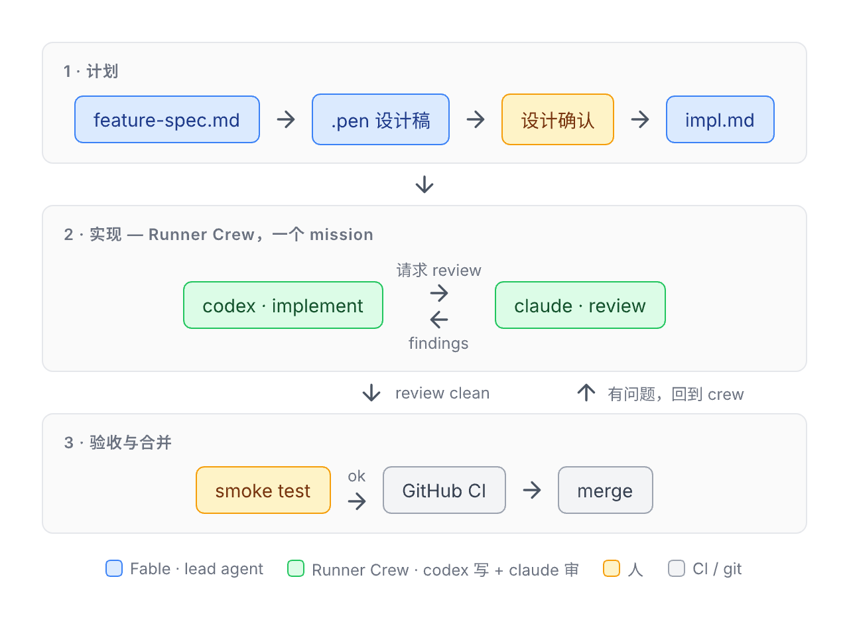Click left arrow above 'findings'
Viewport: 849px width, 622px height.
point(439,320)
